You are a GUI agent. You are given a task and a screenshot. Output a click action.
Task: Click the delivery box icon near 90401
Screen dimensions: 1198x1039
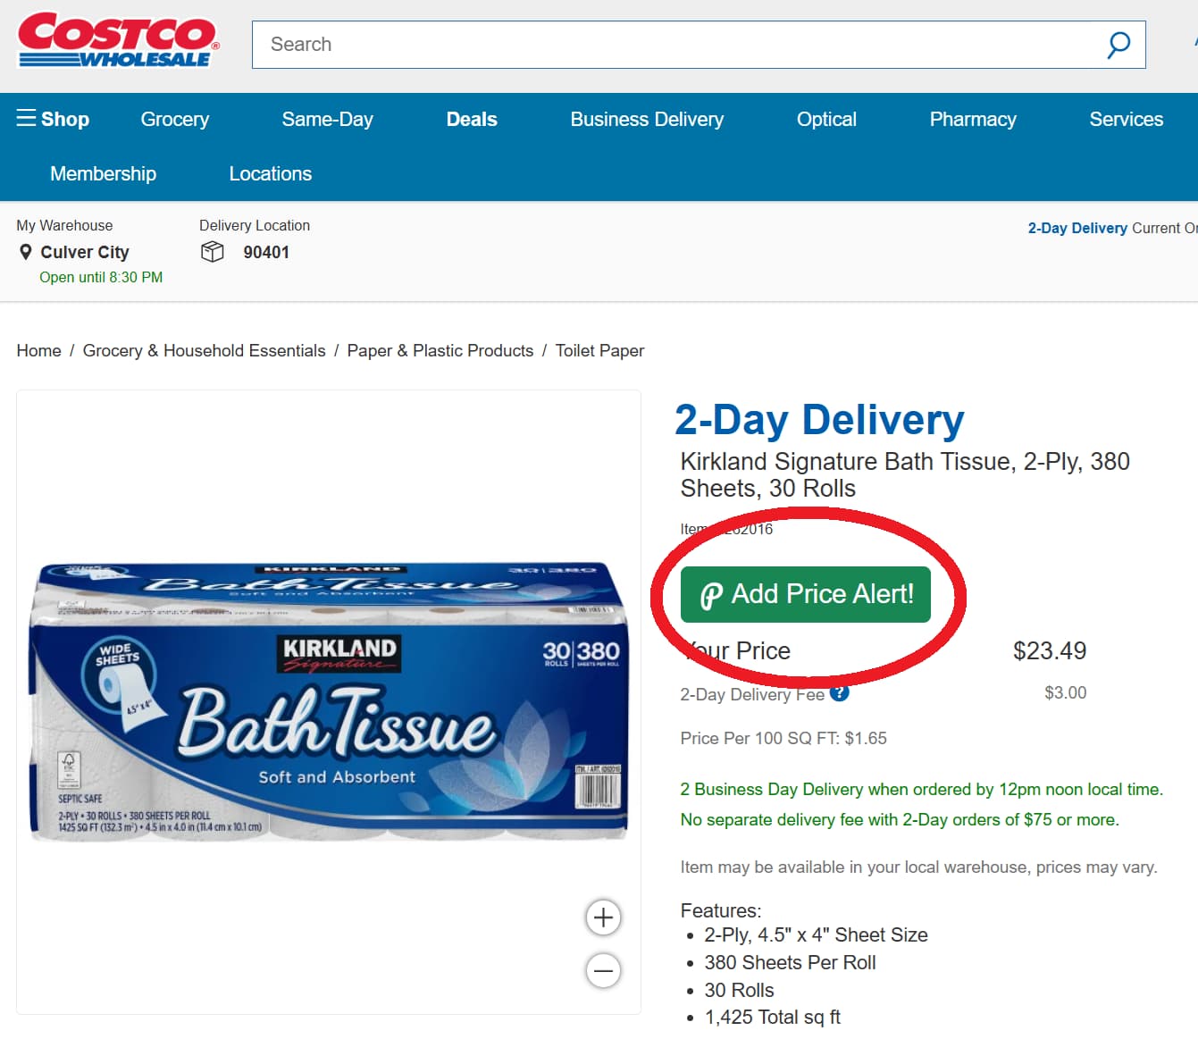(213, 251)
